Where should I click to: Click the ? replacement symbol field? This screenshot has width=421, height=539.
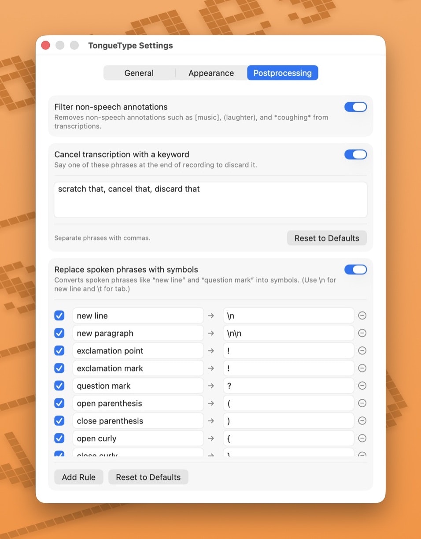coord(288,386)
